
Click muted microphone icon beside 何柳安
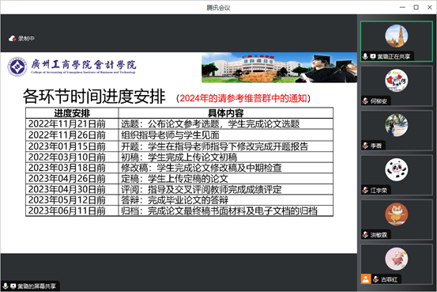[x=365, y=101]
